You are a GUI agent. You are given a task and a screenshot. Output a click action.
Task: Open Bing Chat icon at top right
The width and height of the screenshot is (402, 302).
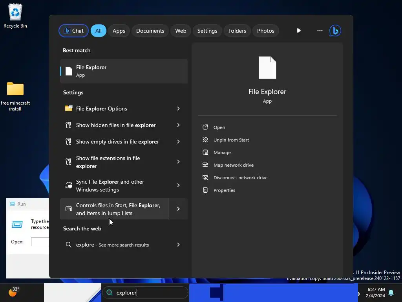coord(335,31)
